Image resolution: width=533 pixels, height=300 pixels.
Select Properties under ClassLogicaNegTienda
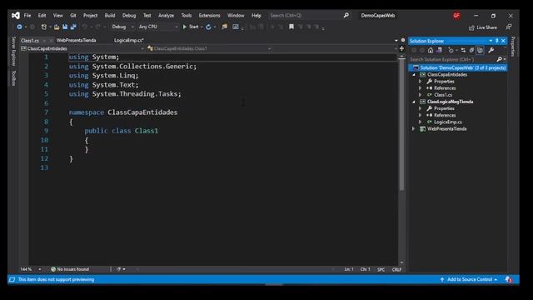point(444,108)
